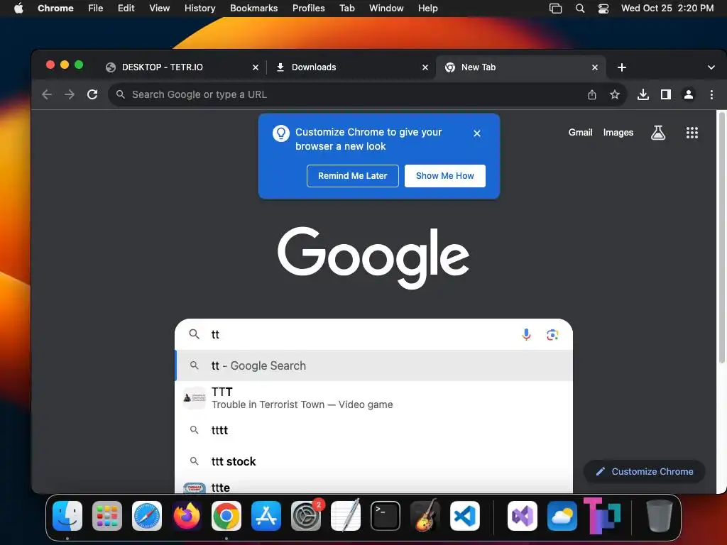Open the Tab menu

point(346,9)
